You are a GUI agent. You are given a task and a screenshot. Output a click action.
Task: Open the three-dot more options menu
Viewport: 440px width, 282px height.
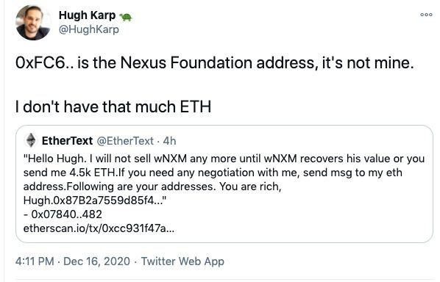[426, 15]
